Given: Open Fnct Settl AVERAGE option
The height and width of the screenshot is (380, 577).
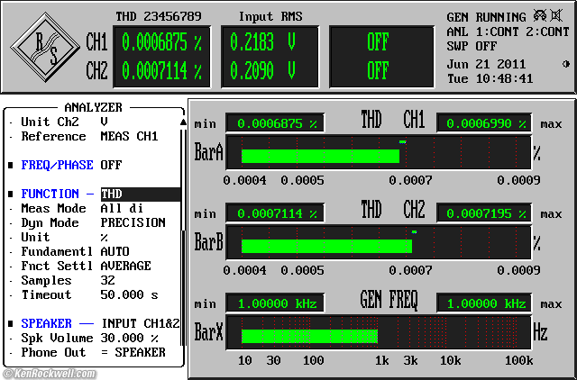Looking at the screenshot, I should (x=125, y=266).
